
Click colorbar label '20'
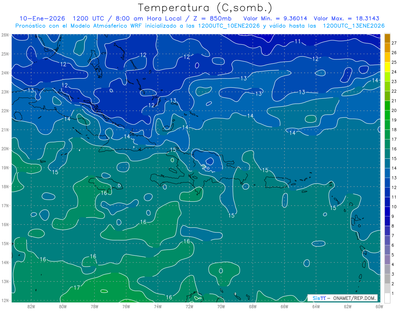[394, 110]
